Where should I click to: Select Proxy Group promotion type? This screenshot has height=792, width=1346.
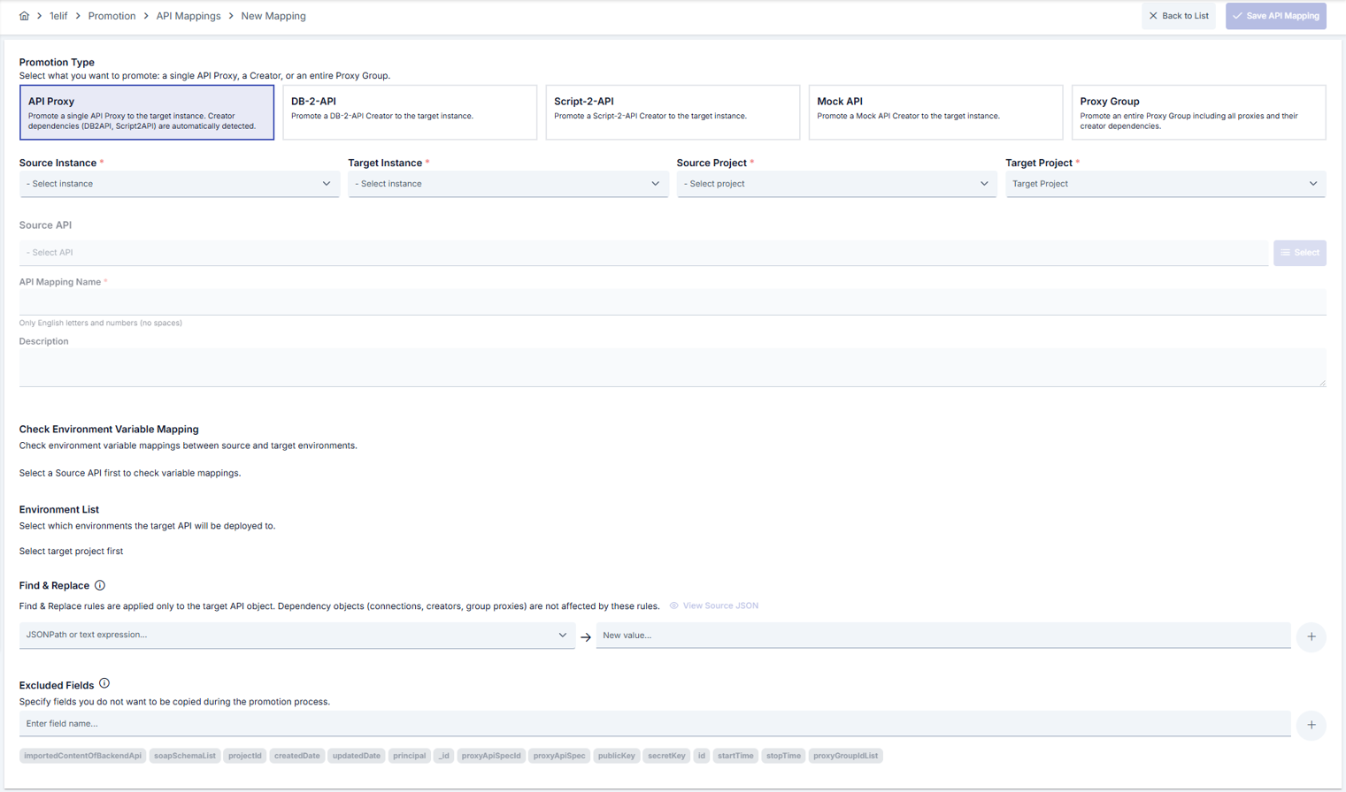pos(1198,112)
